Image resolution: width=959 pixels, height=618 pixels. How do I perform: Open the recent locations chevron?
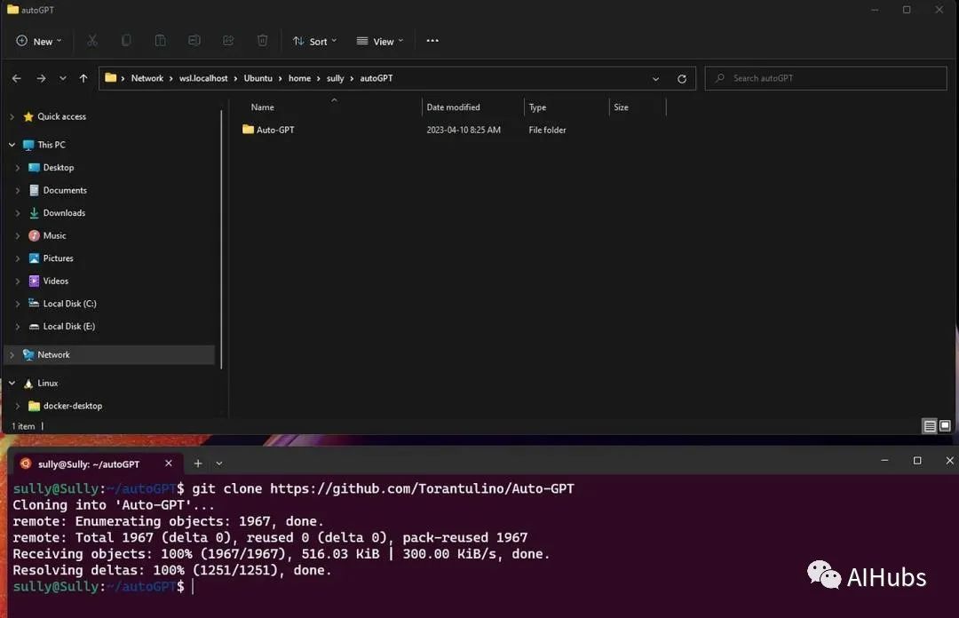pyautogui.click(x=62, y=78)
